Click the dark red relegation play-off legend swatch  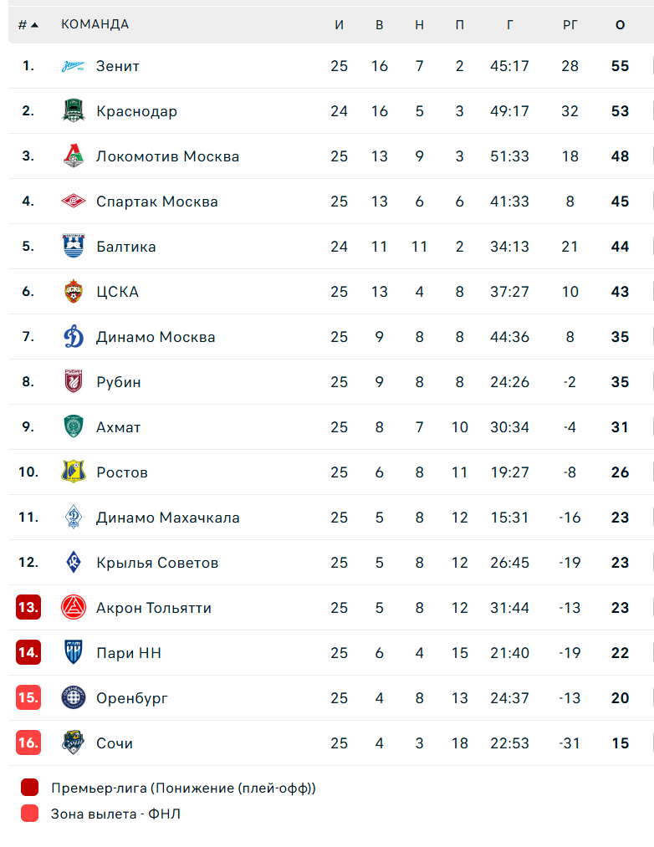point(30,788)
